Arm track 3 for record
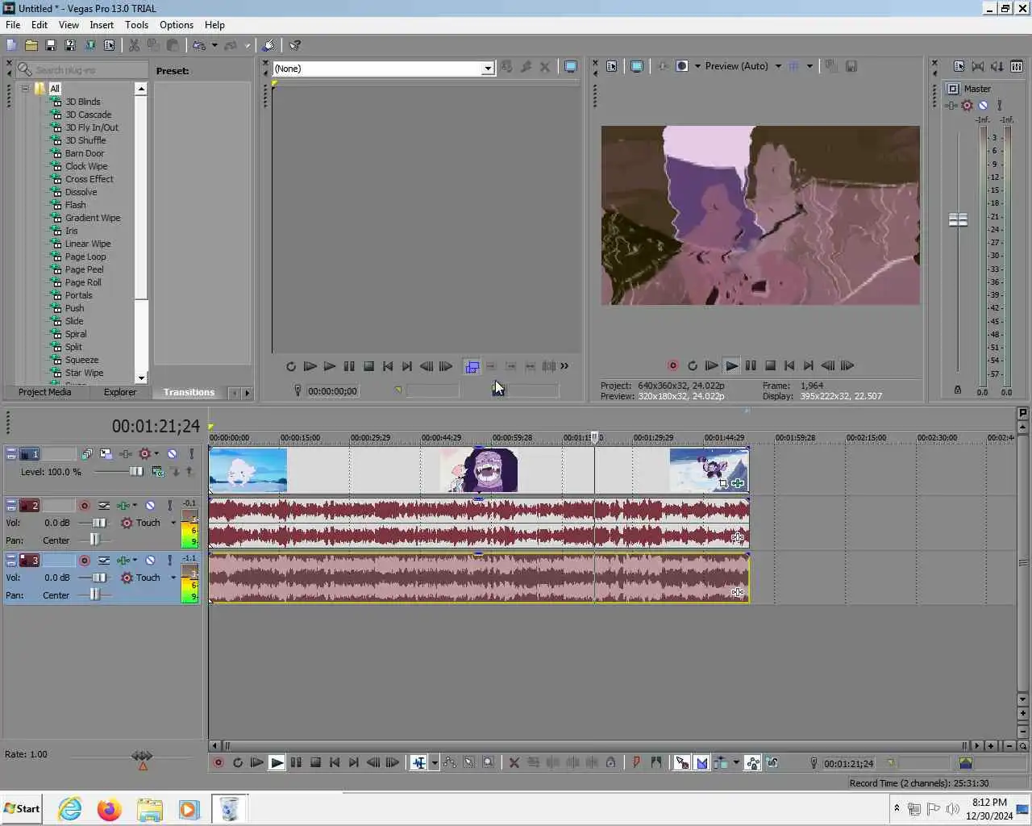Image resolution: width=1032 pixels, height=826 pixels. (x=85, y=561)
